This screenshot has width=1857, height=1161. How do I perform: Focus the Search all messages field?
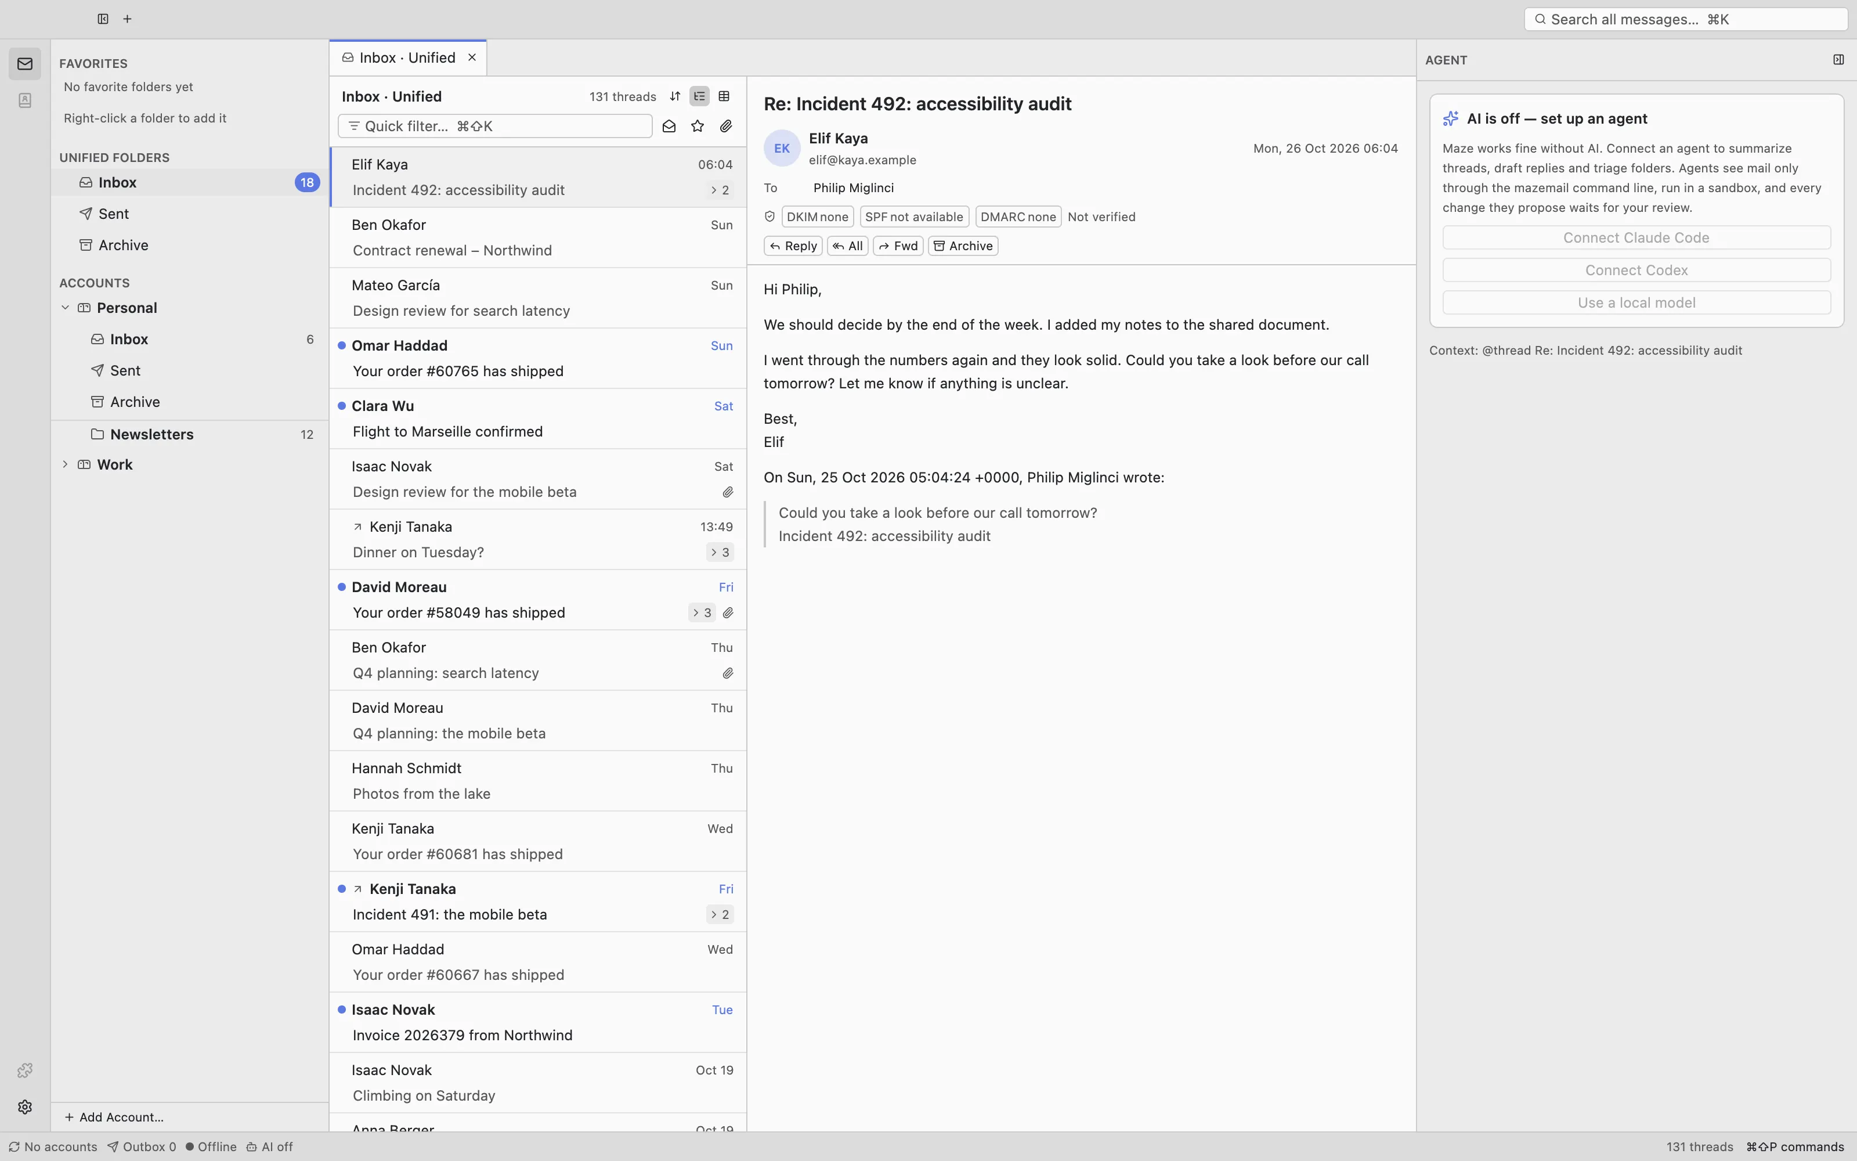coord(1685,19)
